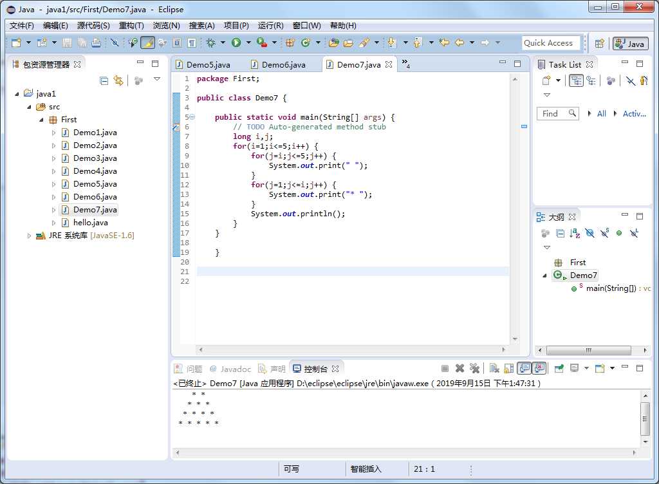Image resolution: width=659 pixels, height=484 pixels.
Task: Toggle Hide Fields in outline toolbar
Action: (589, 233)
